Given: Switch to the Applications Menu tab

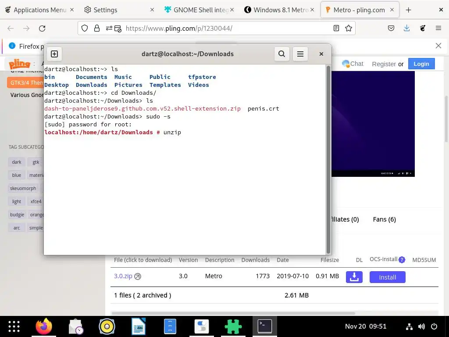Looking at the screenshot, I should coord(40,10).
